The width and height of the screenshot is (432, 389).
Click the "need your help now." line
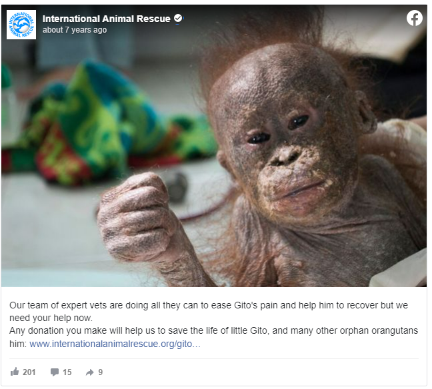51,318
